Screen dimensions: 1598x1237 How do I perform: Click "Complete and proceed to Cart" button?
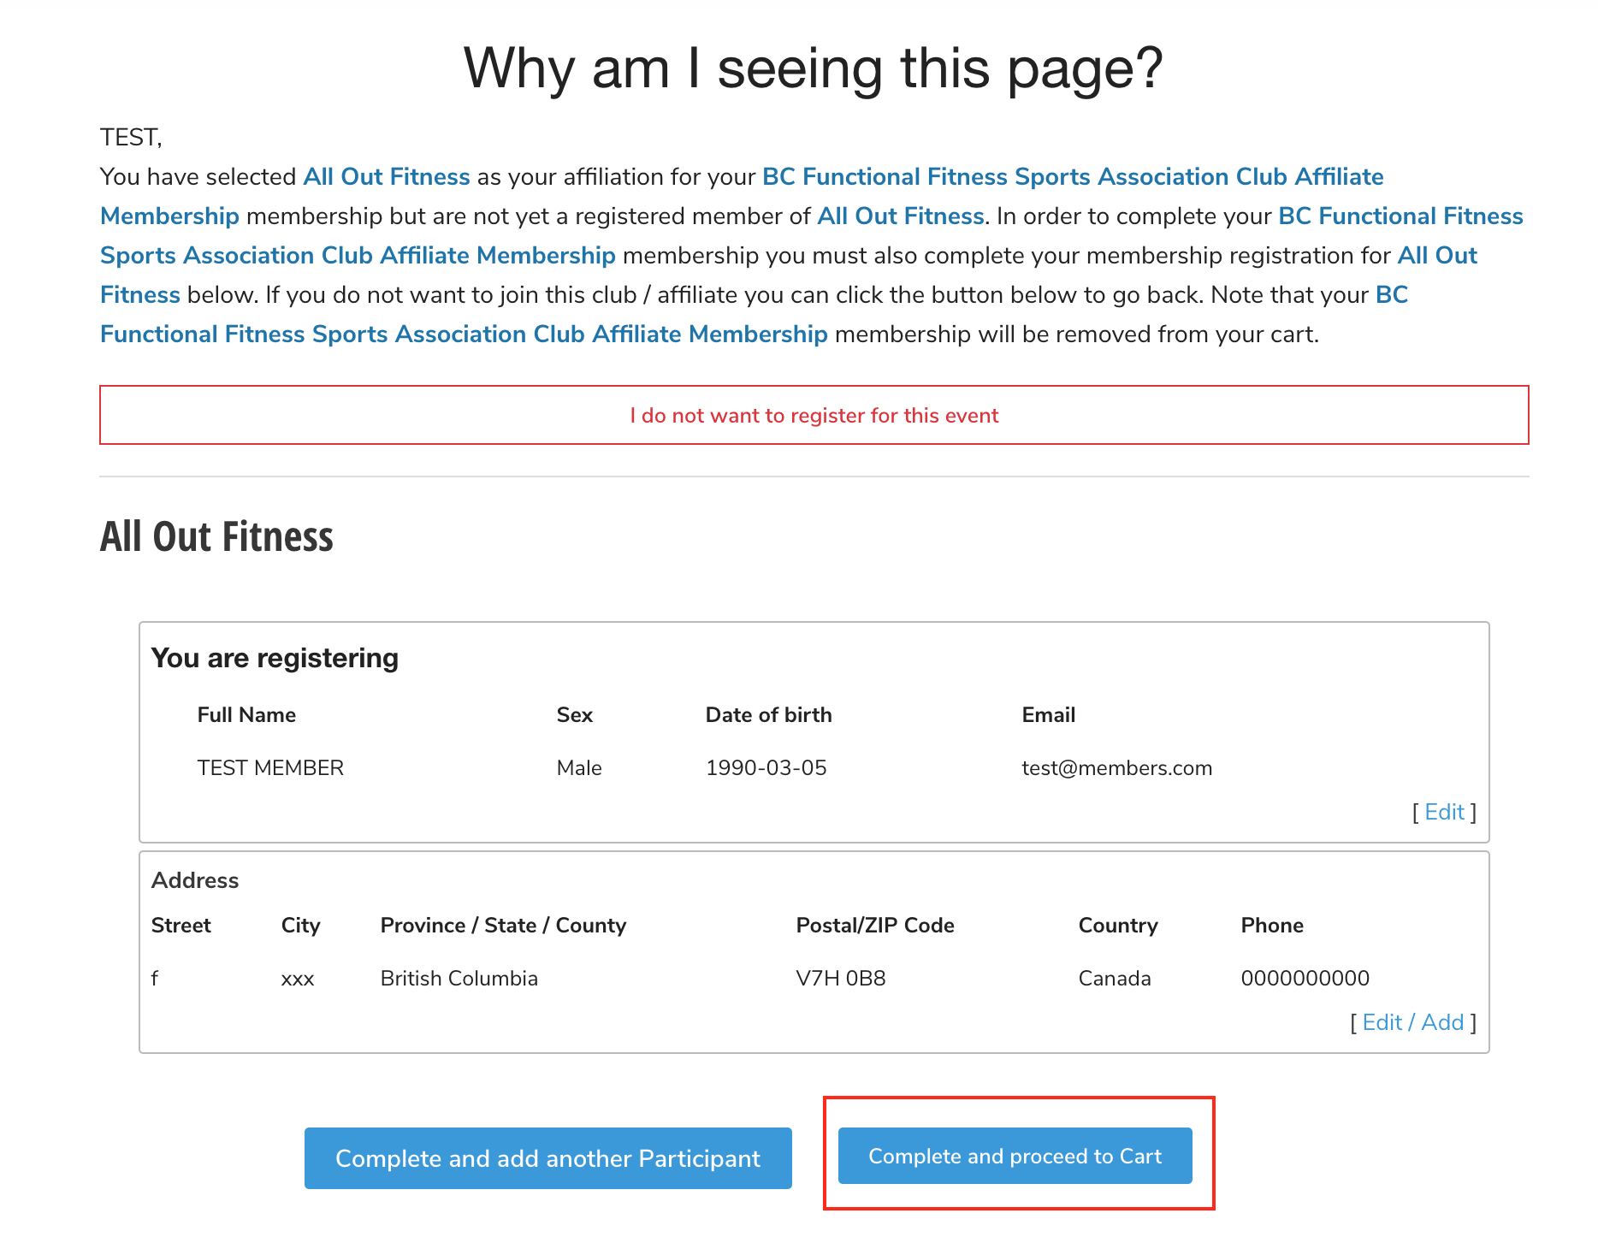[1015, 1156]
